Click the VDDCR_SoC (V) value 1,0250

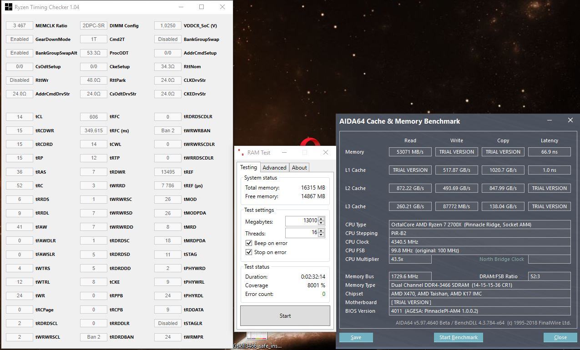point(168,25)
